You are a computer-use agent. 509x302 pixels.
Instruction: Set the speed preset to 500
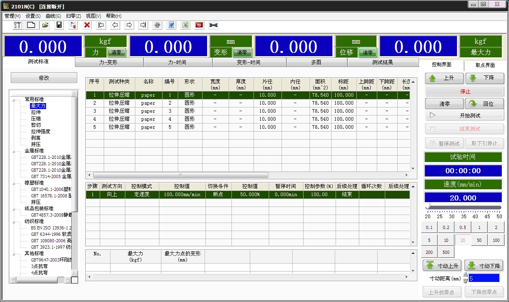tap(446, 253)
